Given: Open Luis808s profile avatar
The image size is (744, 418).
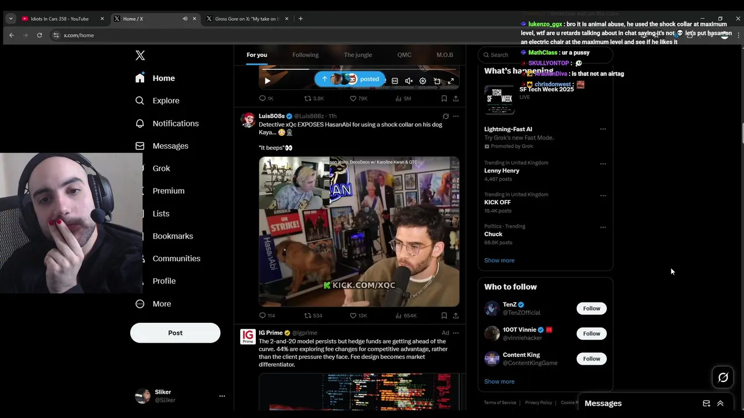Looking at the screenshot, I should click(x=248, y=120).
